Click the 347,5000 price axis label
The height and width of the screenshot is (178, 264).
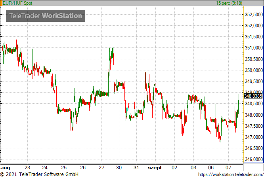point(254,126)
